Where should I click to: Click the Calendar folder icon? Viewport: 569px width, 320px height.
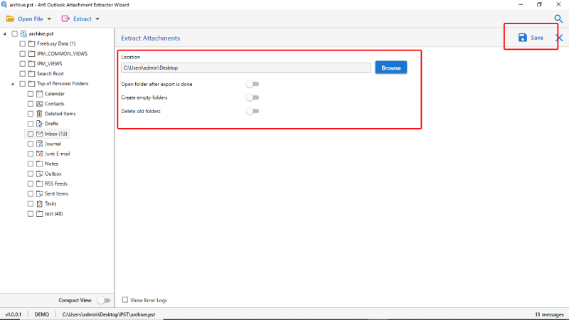pyautogui.click(x=40, y=94)
